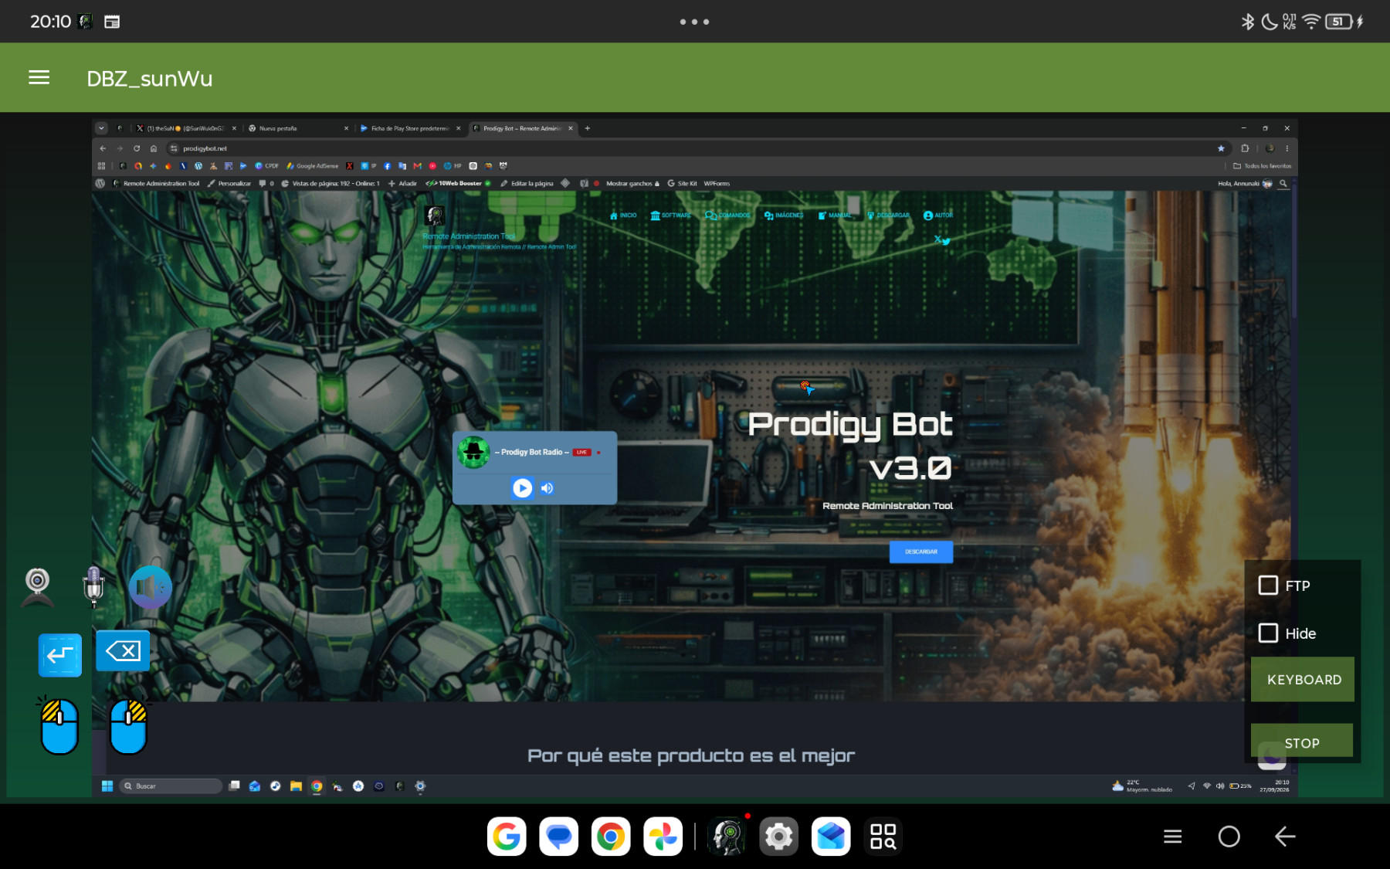1390x869 pixels.
Task: Open the COMANDOS menu item
Action: [727, 216]
